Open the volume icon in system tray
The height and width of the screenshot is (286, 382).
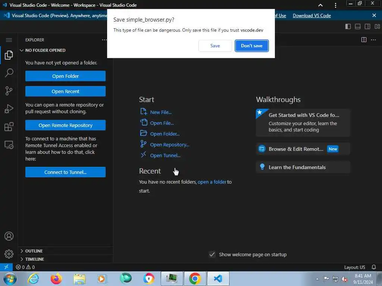(344, 279)
